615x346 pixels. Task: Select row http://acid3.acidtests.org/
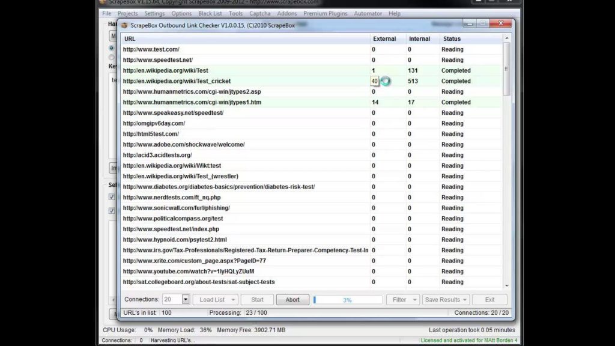click(312, 156)
